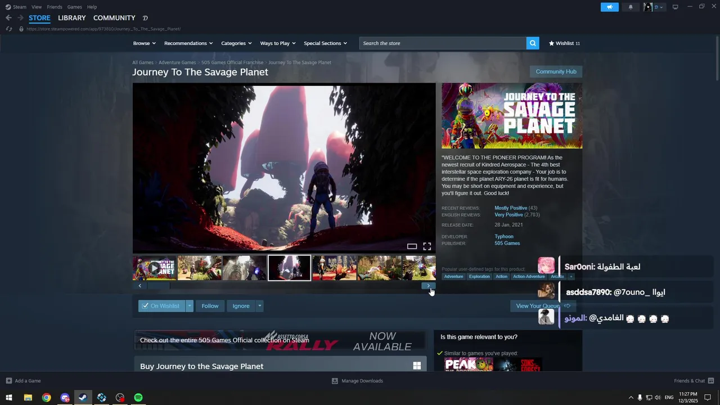This screenshot has width=720, height=405.
Task: Open the Community Hub
Action: (x=556, y=71)
